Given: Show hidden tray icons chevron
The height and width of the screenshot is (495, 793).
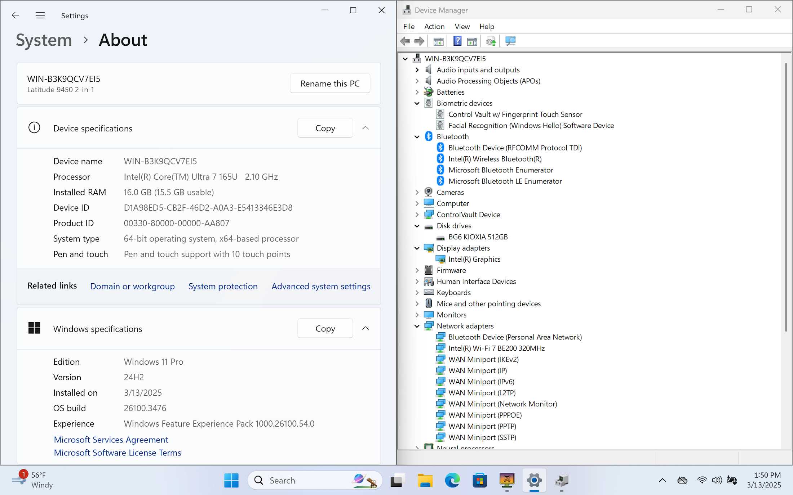Looking at the screenshot, I should point(663,480).
